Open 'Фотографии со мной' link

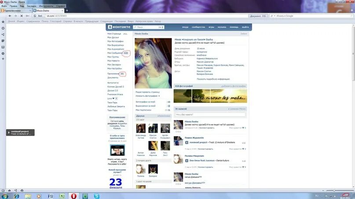(145, 102)
